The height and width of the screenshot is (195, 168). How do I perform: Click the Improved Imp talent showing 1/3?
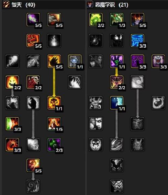(x=117, y=19)
